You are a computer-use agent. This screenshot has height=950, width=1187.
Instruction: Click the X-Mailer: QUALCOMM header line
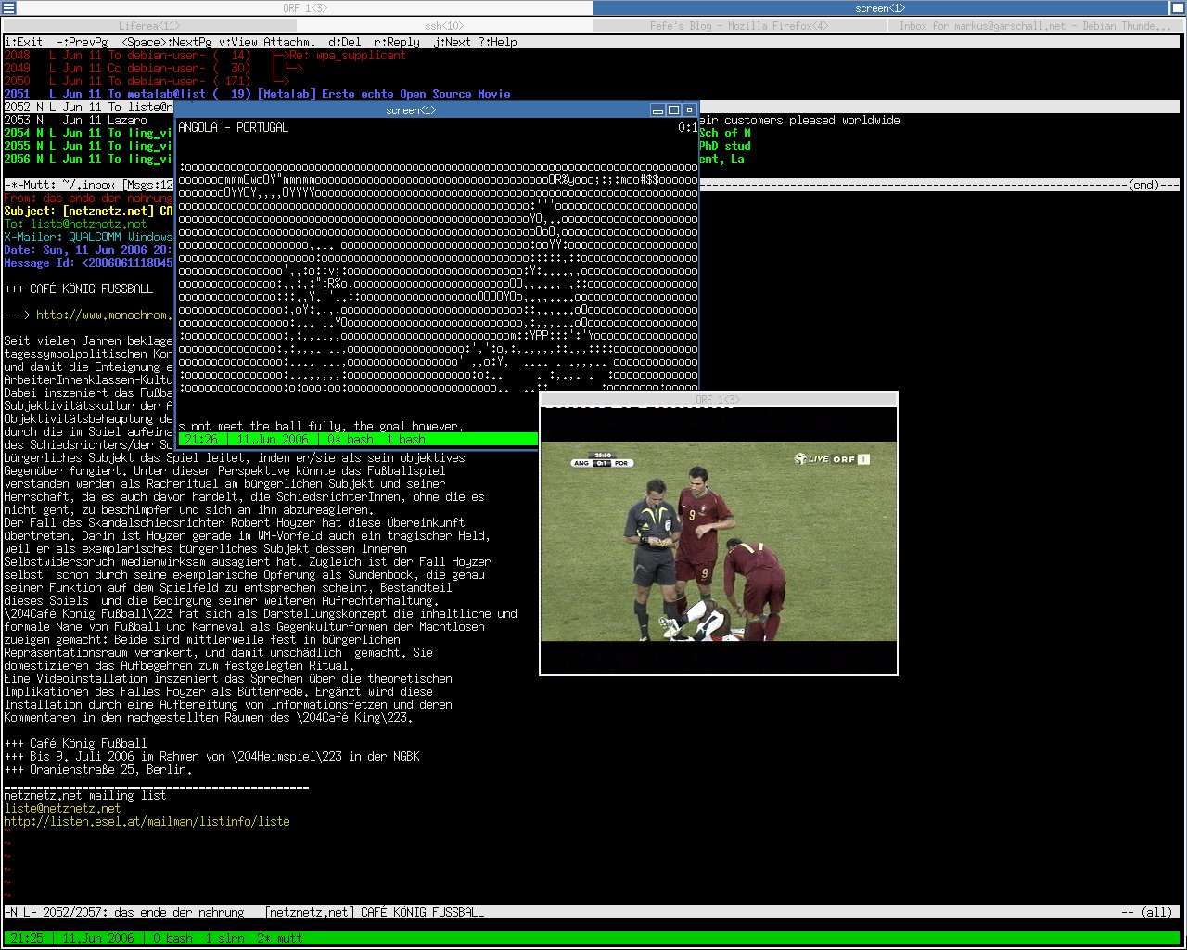(x=89, y=237)
